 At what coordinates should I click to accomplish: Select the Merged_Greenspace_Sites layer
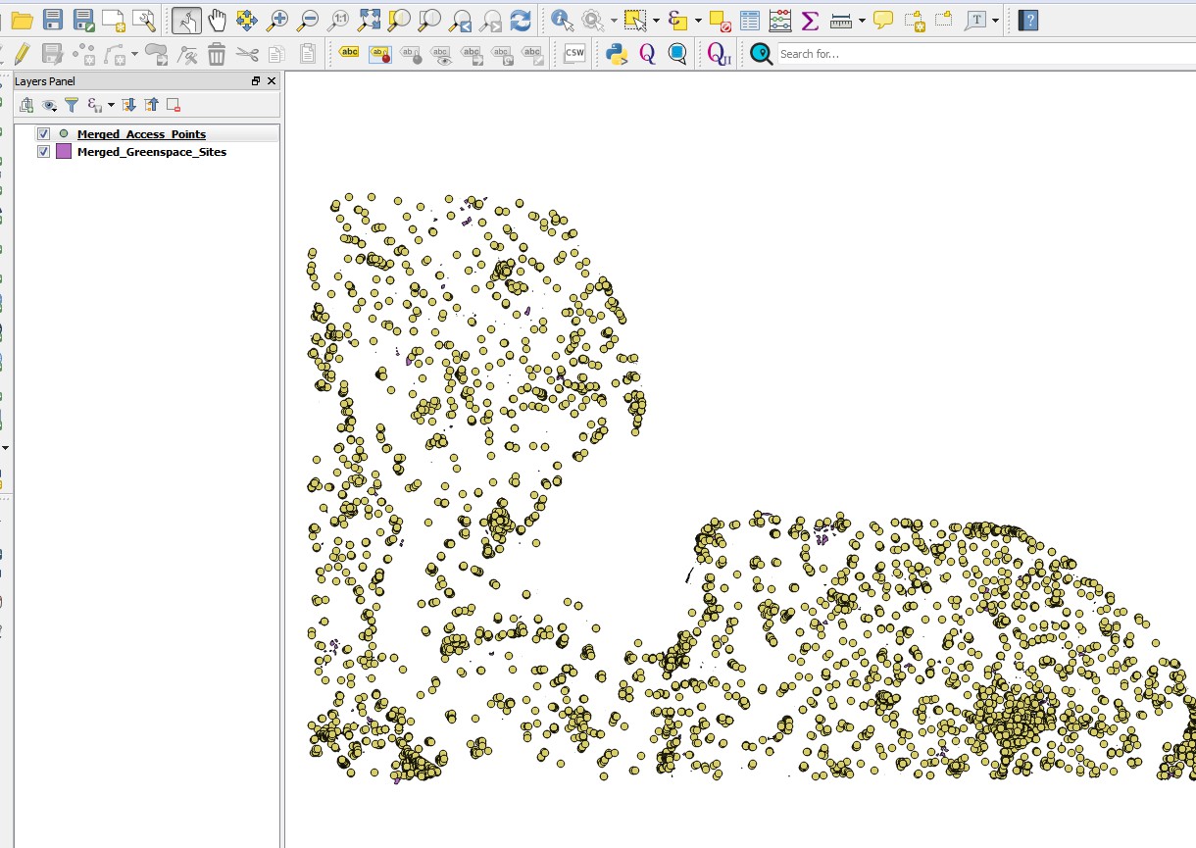click(x=152, y=152)
